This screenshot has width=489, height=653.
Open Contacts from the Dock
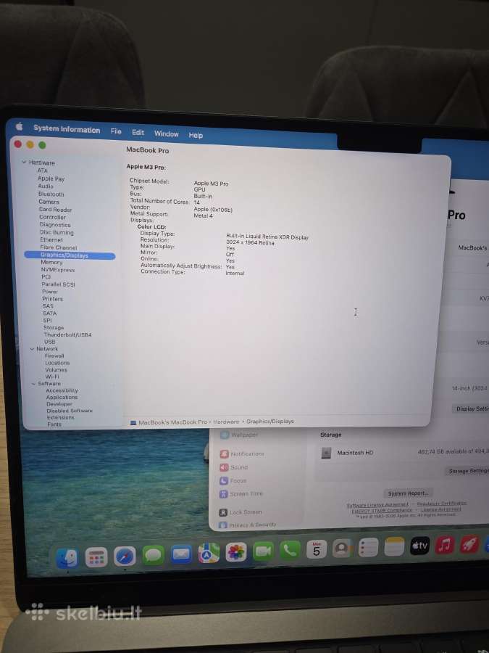tap(342, 549)
